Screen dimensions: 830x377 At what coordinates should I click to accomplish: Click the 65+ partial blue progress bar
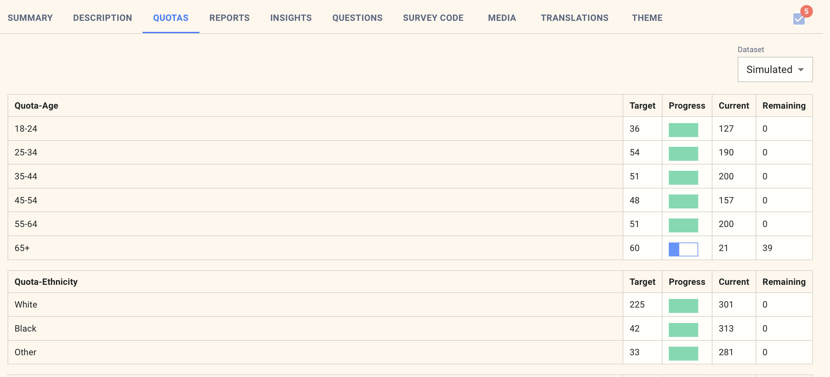(x=683, y=249)
